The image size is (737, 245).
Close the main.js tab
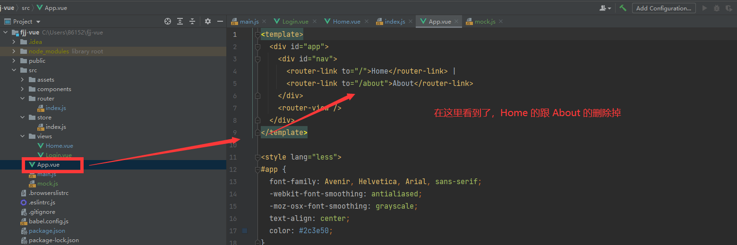click(x=264, y=21)
